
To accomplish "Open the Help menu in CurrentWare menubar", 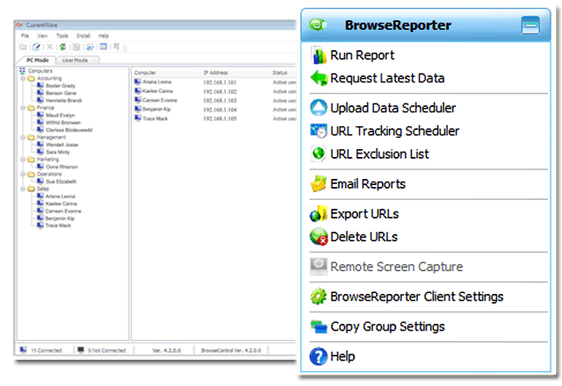I will pos(104,36).
